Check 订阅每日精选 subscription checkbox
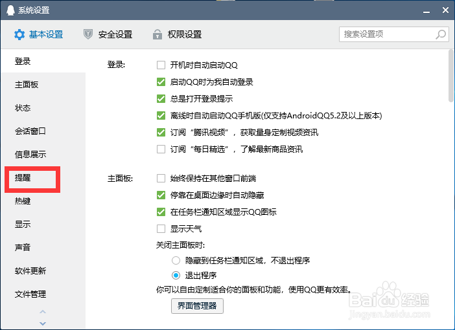Screen dimensions: 455x330 pyautogui.click(x=161, y=149)
